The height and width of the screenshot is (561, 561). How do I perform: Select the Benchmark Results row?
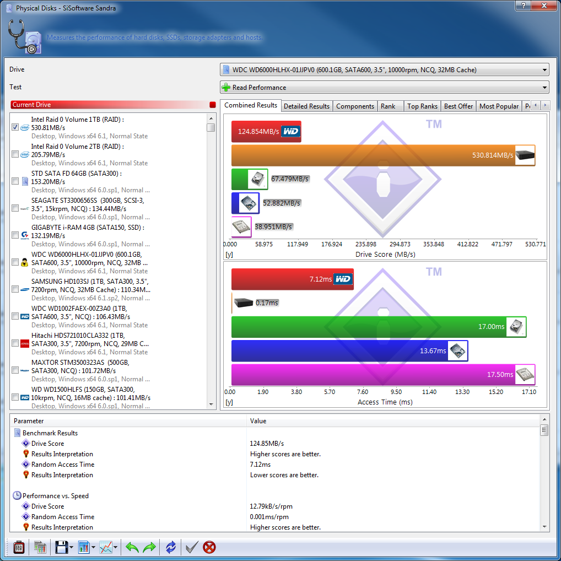275,433
